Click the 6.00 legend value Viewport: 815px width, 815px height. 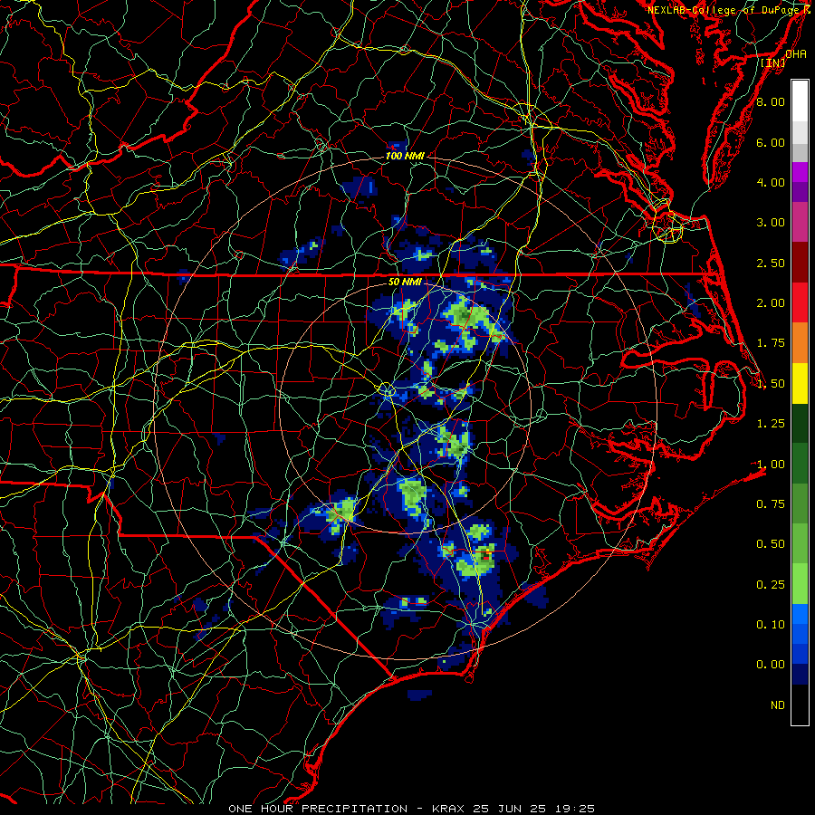point(771,142)
